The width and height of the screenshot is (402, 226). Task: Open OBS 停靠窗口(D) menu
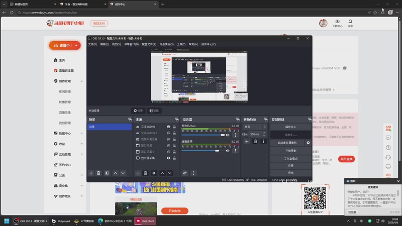pos(132,44)
